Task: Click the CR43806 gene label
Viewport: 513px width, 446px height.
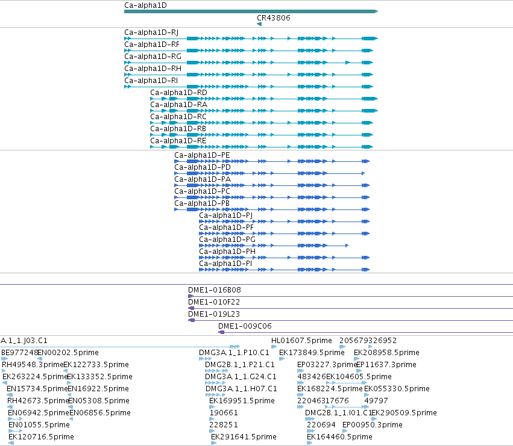Action: pos(274,18)
